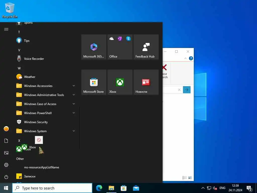Collapse the Explorer ribbon chevron

pos(185,58)
